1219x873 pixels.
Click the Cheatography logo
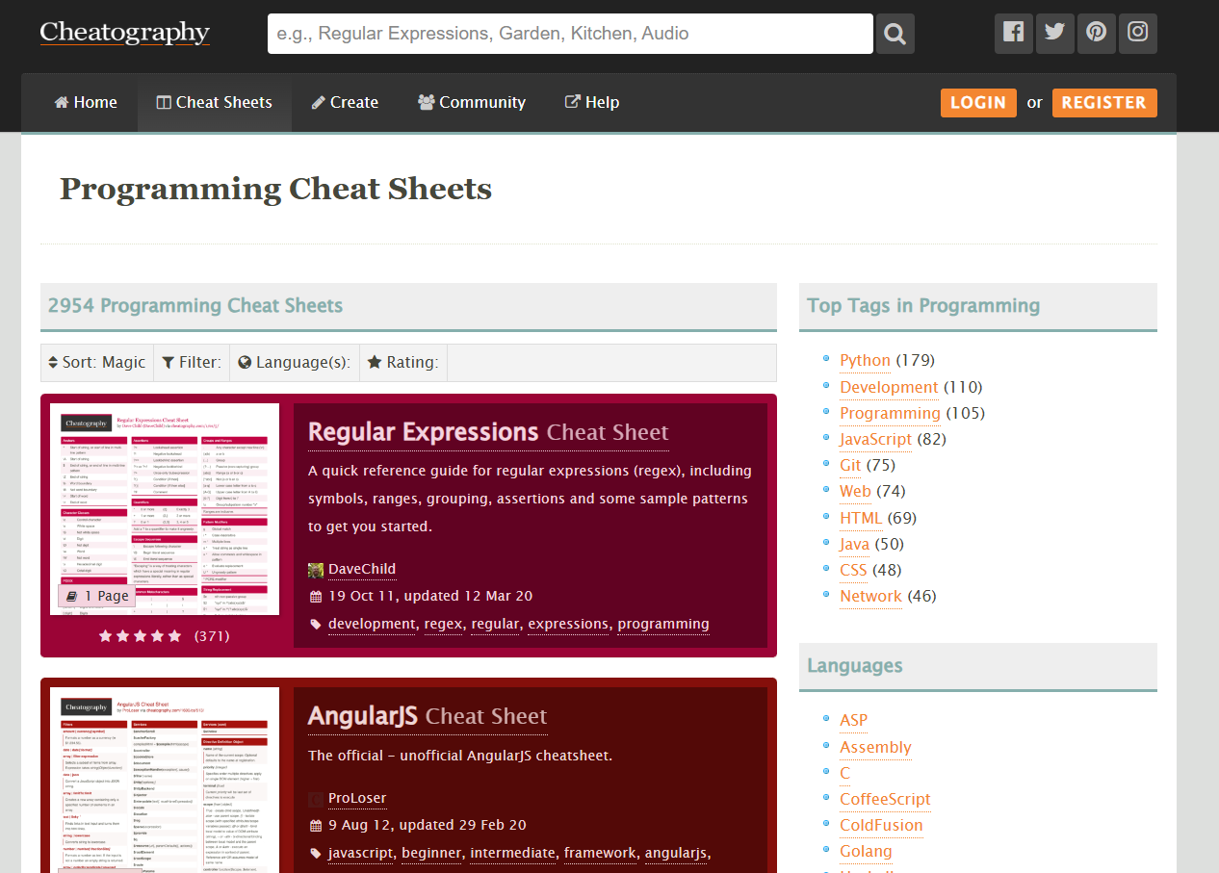point(125,33)
